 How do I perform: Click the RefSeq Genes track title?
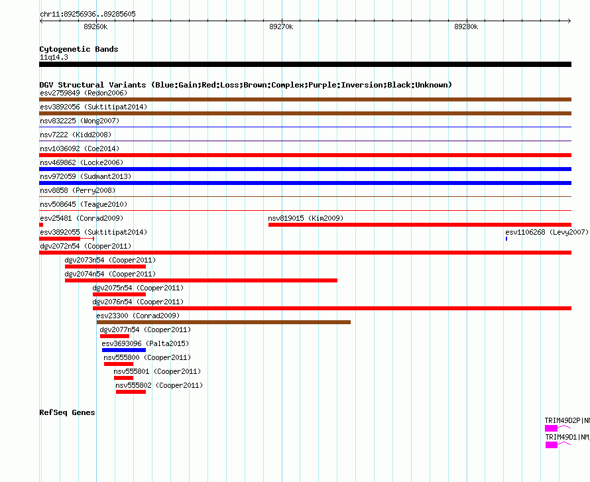[67, 413]
